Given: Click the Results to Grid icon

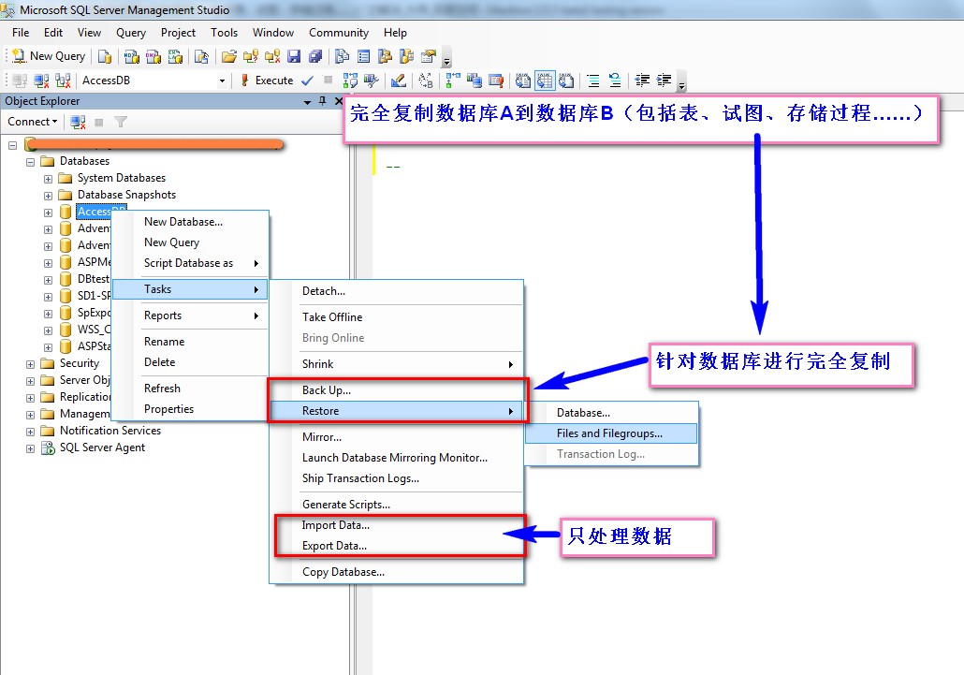Looking at the screenshot, I should [x=543, y=81].
